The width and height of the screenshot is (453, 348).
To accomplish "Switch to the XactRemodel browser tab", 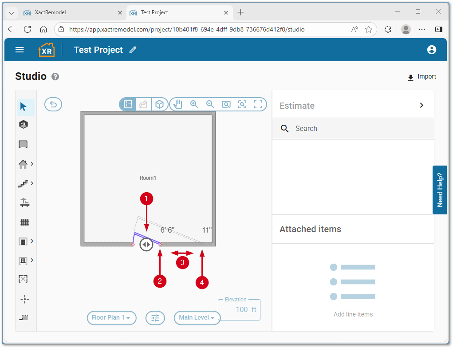I will pyautogui.click(x=67, y=12).
